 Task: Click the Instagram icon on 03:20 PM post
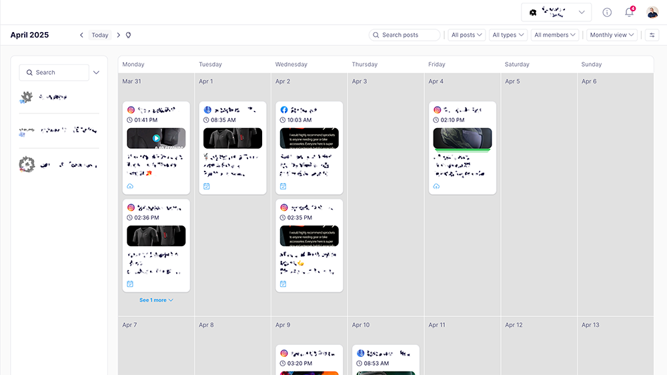[284, 353]
